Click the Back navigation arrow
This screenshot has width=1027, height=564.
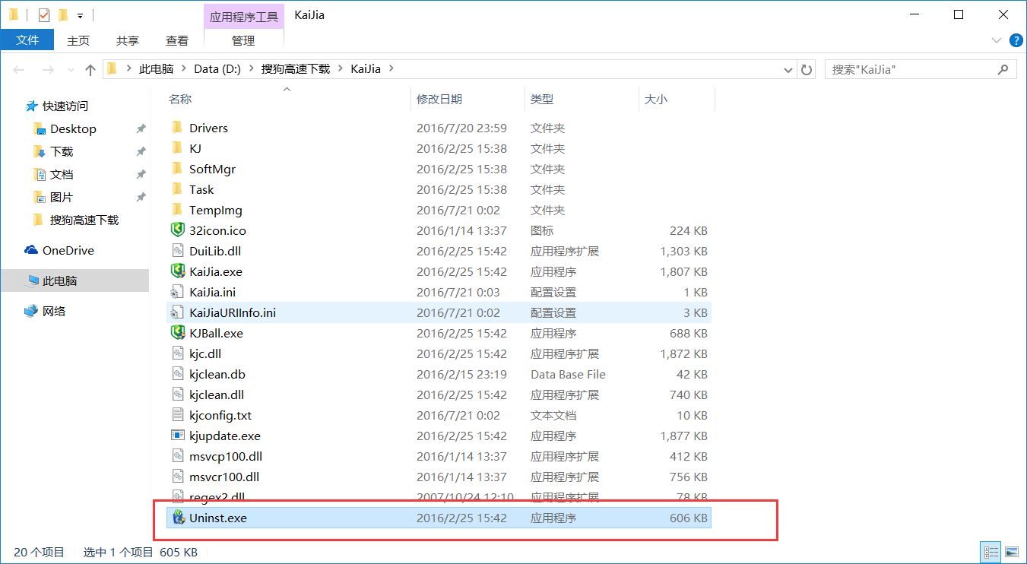pos(19,69)
